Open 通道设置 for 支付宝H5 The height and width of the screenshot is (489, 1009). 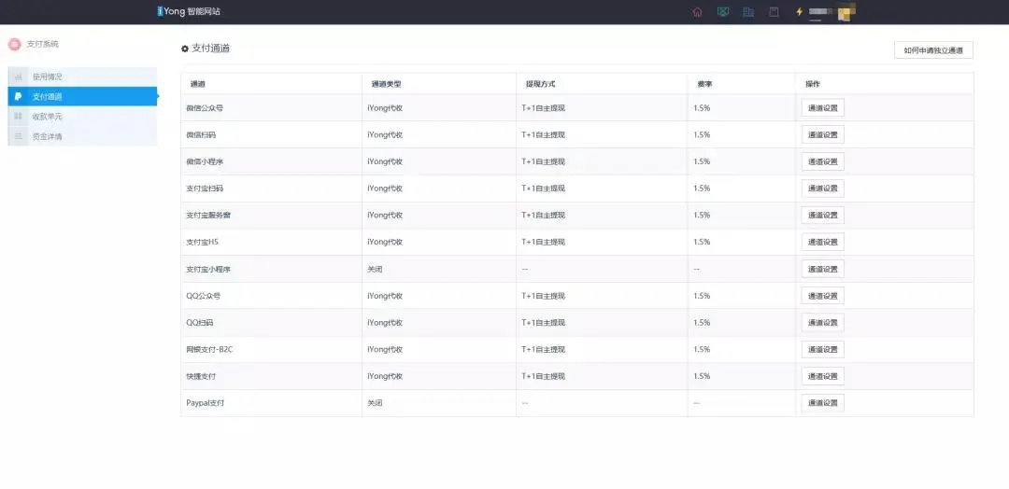click(822, 243)
